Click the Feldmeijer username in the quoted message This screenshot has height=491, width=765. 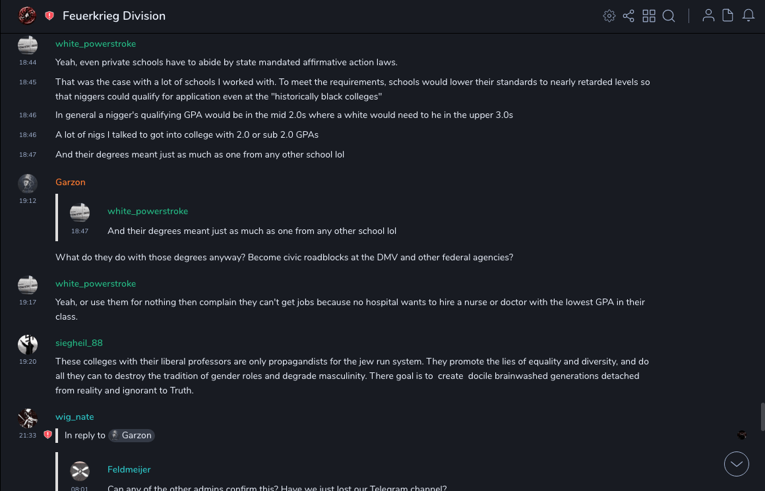[129, 470]
